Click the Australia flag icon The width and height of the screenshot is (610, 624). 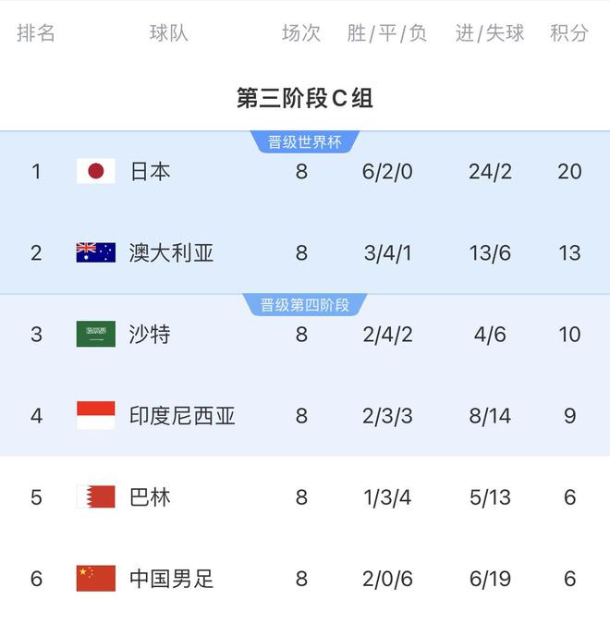click(x=95, y=252)
